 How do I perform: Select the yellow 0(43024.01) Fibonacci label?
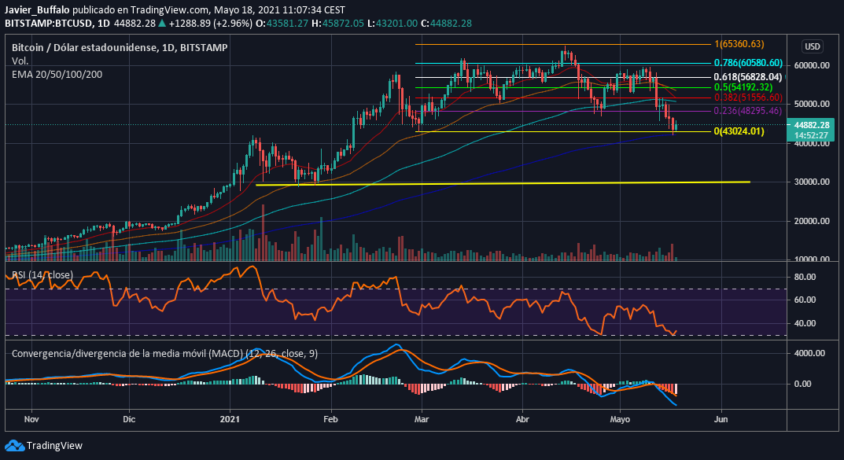(x=739, y=131)
